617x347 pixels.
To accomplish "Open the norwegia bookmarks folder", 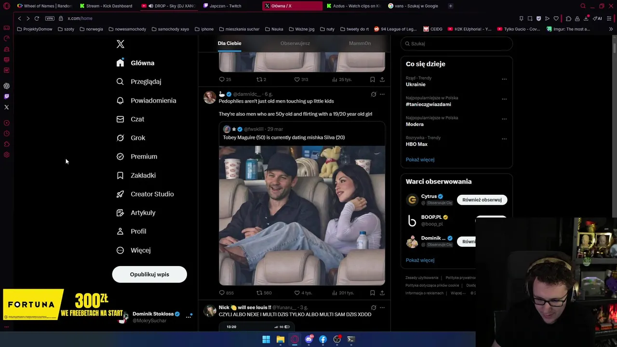I will [91, 29].
